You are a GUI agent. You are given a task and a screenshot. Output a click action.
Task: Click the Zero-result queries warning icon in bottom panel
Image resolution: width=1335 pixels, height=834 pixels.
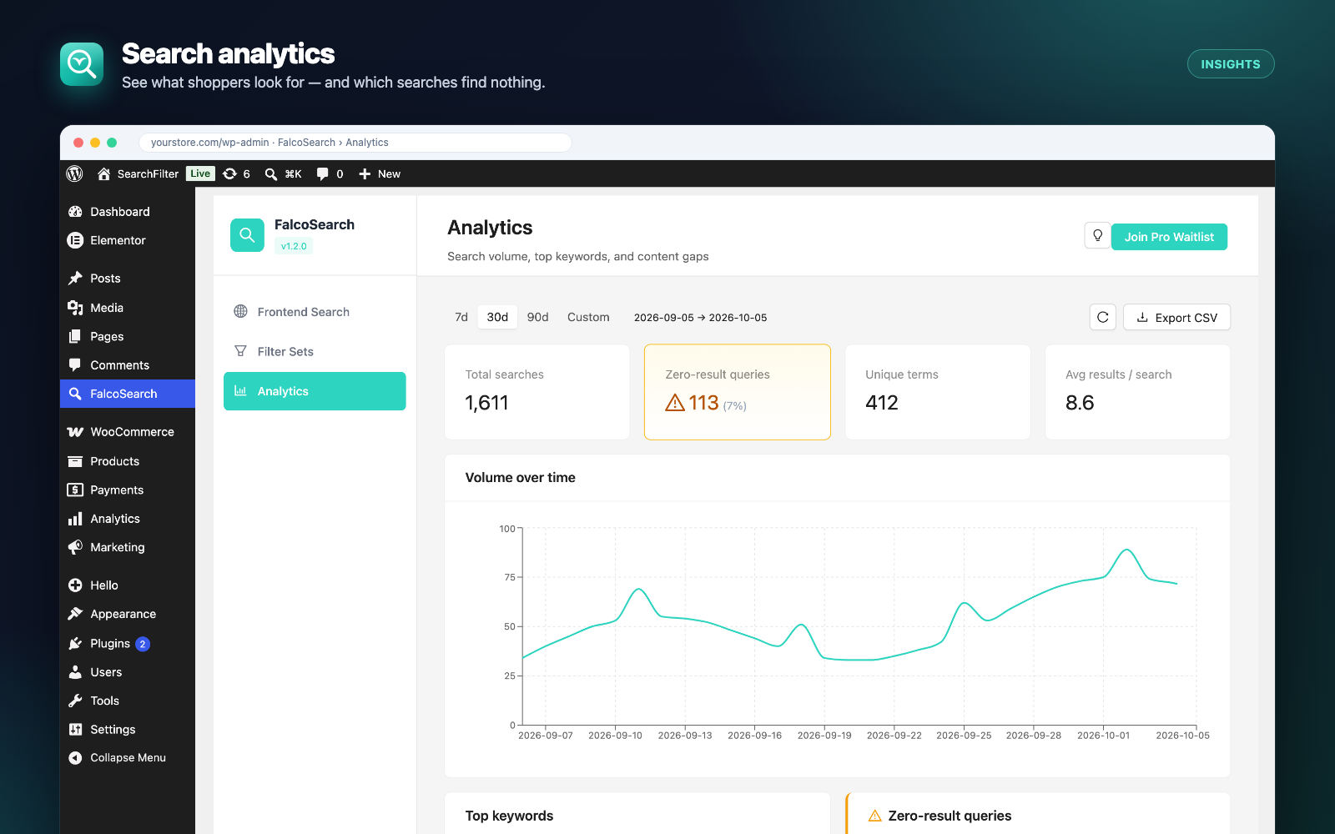click(x=874, y=816)
